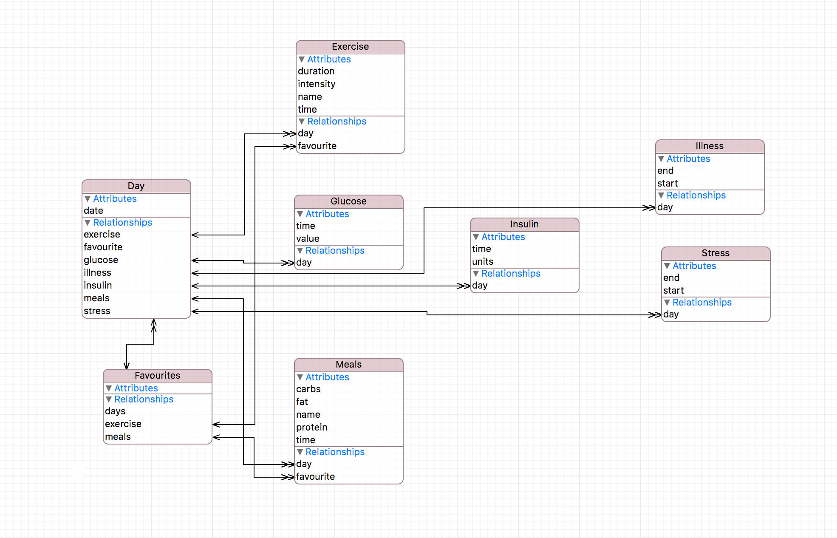Collapse the Relationships section of the Meals entity

coord(300,452)
